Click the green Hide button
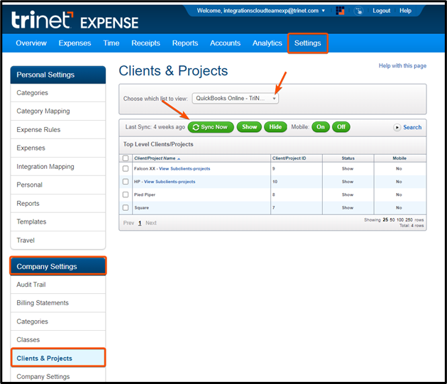447x384 pixels. (x=275, y=127)
